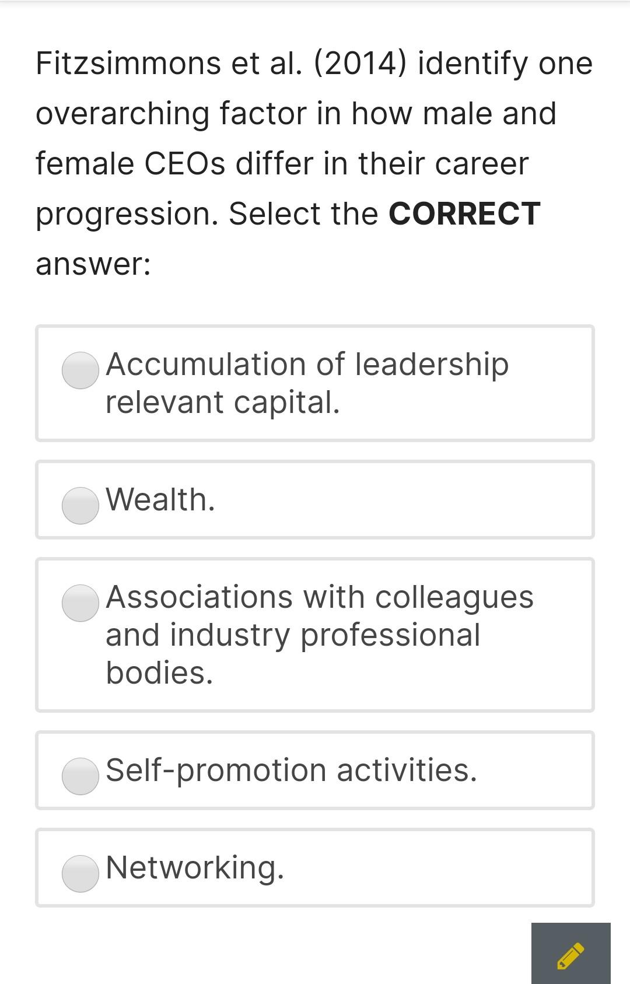Click the last answer option card
The image size is (630, 984).
[x=315, y=869]
